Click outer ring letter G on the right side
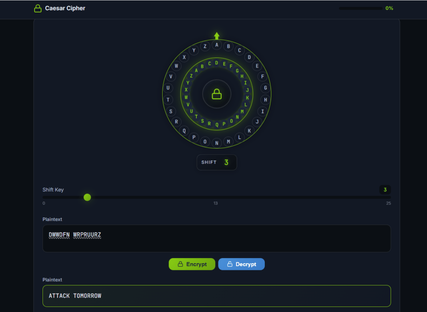This screenshot has width=427, height=312. tap(265, 88)
